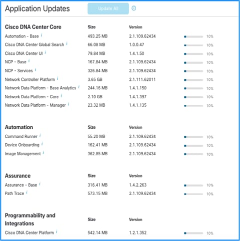Show info for Image Management
The height and width of the screenshot is (241, 240).
pyautogui.click(x=43, y=153)
